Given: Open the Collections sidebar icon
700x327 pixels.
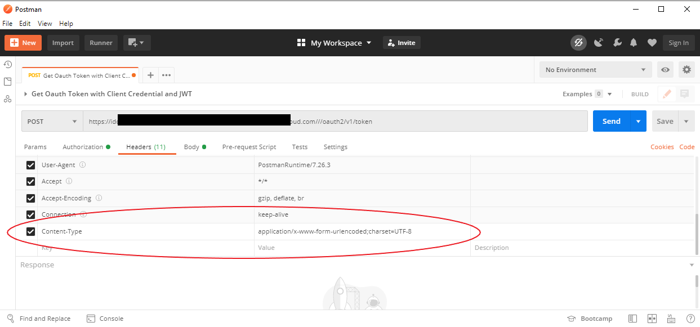Looking at the screenshot, I should [8, 82].
